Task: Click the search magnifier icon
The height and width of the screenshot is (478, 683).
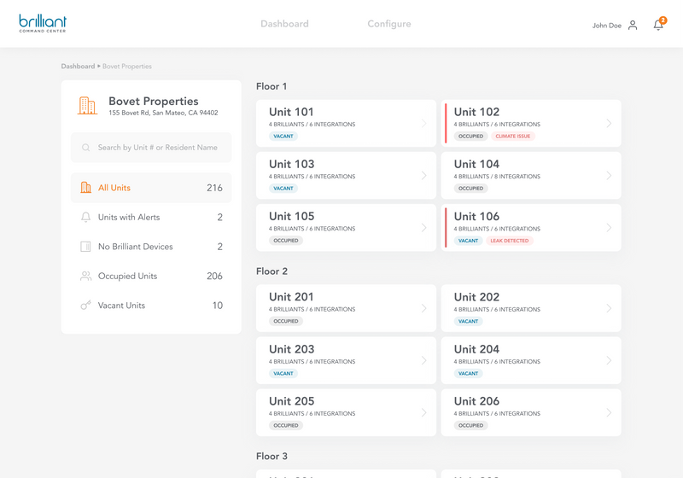Action: [x=86, y=148]
